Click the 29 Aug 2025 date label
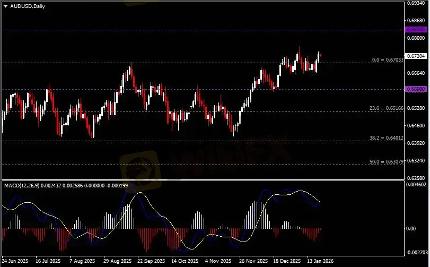Image resolution: width=430 pixels, height=267 pixels. (x=118, y=261)
